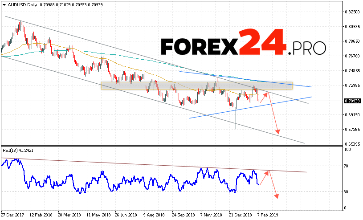Click the FOREX24.PRO logo
This screenshot has height=220, width=363.
click(243, 44)
